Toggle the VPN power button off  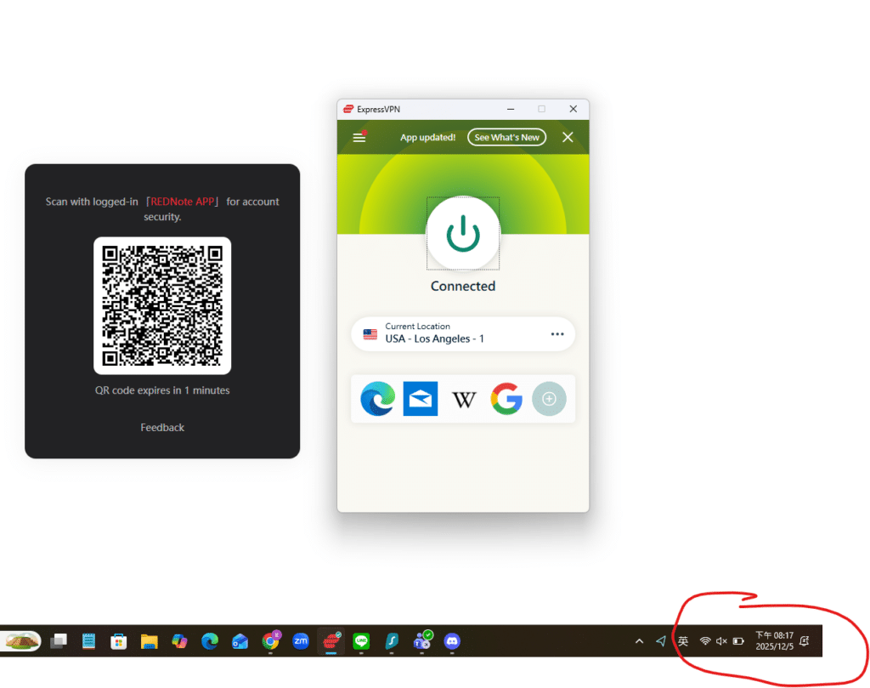click(x=463, y=233)
